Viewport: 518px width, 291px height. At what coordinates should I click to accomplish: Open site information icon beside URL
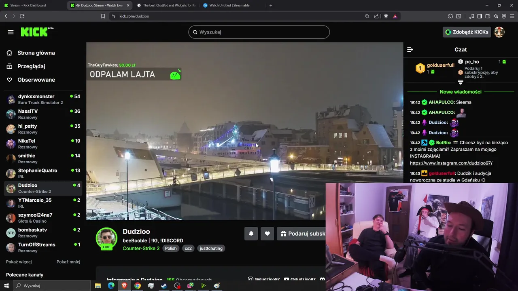click(113, 16)
